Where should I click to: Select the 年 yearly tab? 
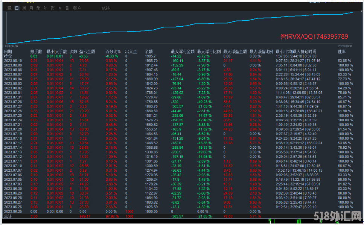[x=46, y=8]
